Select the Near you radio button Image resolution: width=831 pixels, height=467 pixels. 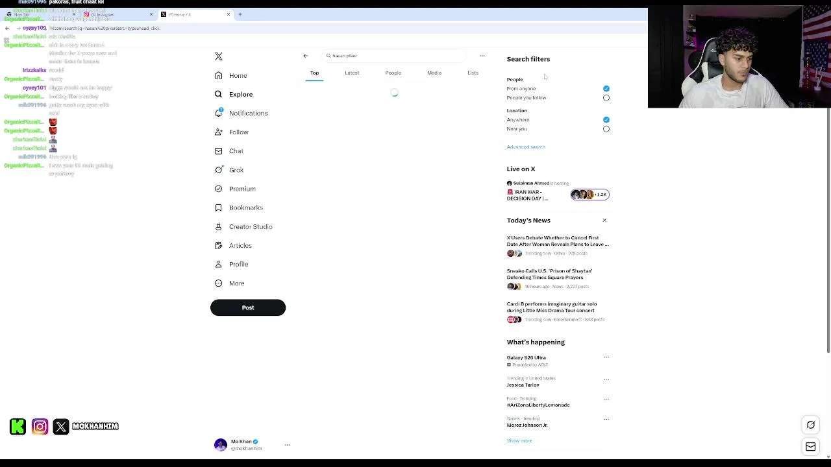[x=606, y=129]
